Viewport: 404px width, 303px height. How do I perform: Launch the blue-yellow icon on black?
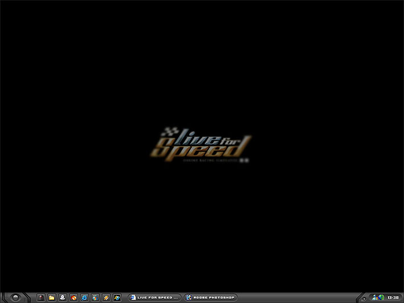pyautogui.click(x=117, y=298)
